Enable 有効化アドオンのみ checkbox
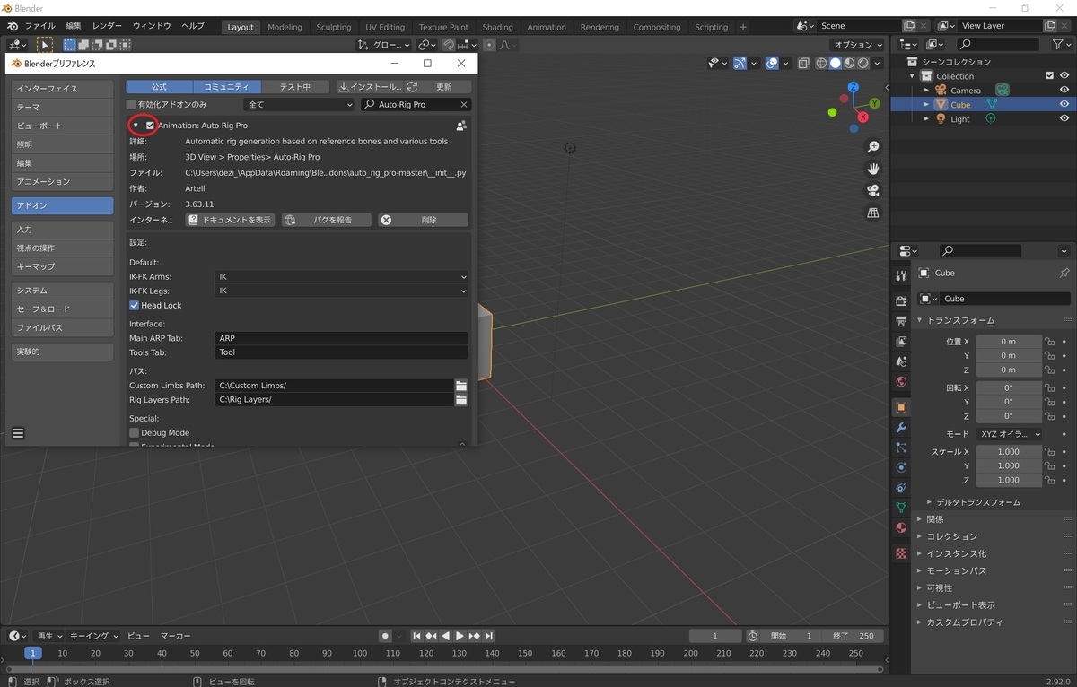 pos(131,105)
